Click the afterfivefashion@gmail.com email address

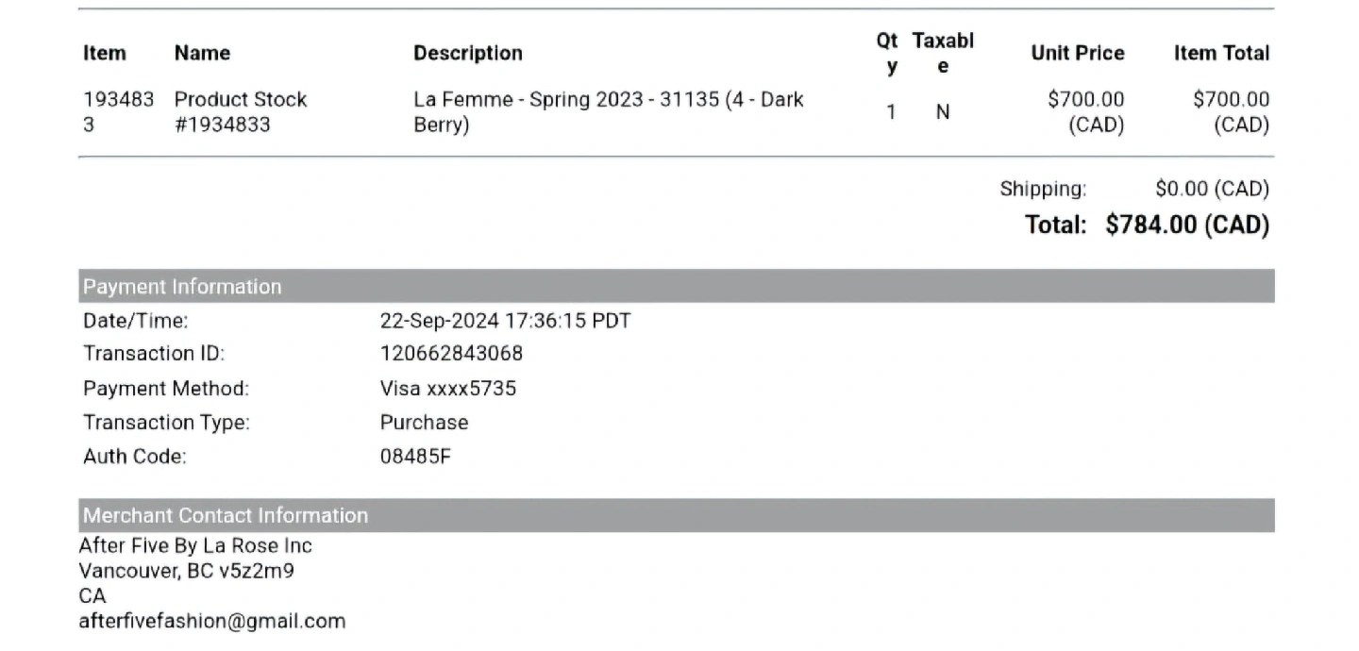[x=212, y=621]
